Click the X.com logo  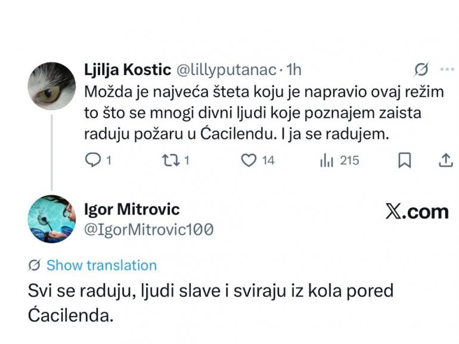[417, 212]
